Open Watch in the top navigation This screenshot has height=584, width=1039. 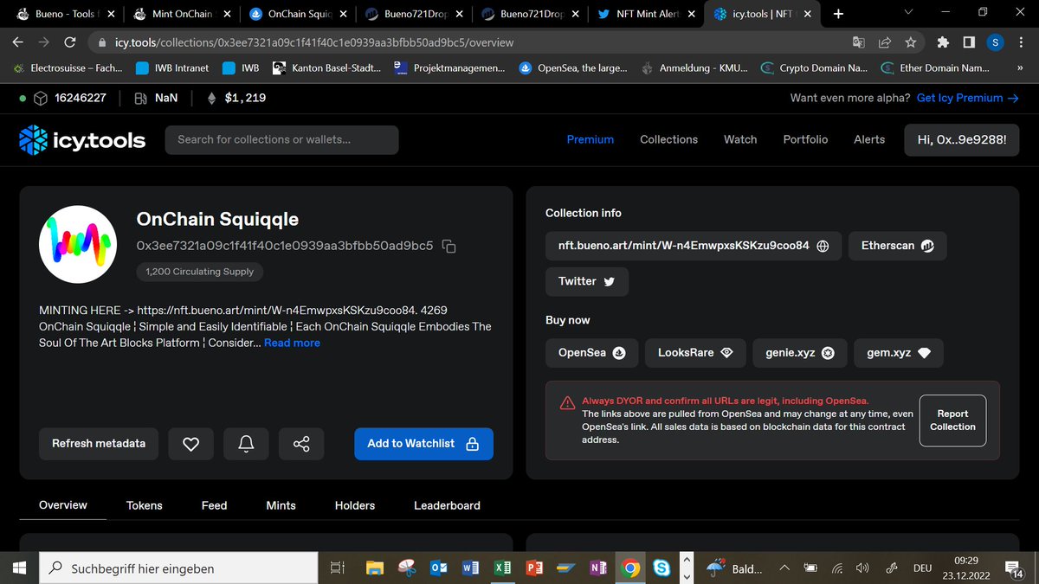[740, 139]
